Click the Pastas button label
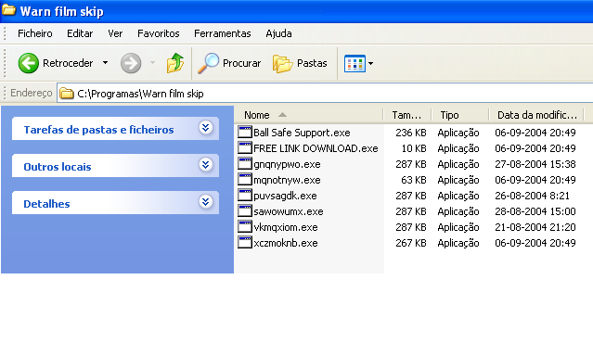The height and width of the screenshot is (356, 593). 312,63
